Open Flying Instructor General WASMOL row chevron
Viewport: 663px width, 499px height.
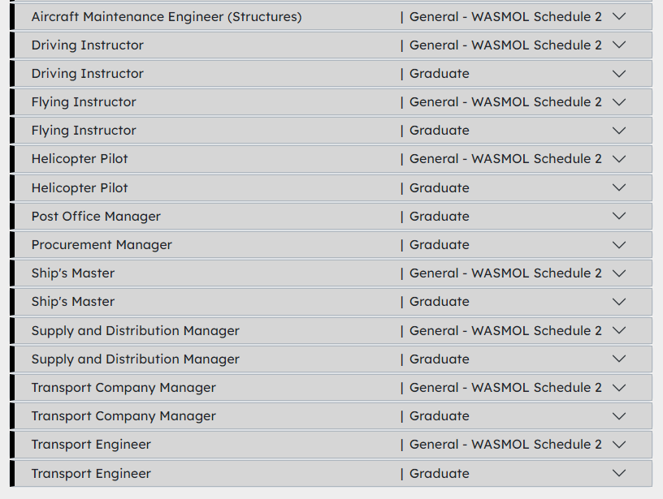619,102
